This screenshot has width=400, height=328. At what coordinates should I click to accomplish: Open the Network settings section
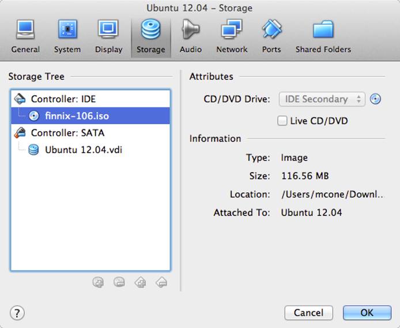click(x=232, y=36)
